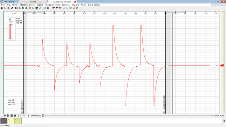Start playback with the blue play button
Image resolution: width=226 pixels, height=127 pixels.
pos(5,116)
